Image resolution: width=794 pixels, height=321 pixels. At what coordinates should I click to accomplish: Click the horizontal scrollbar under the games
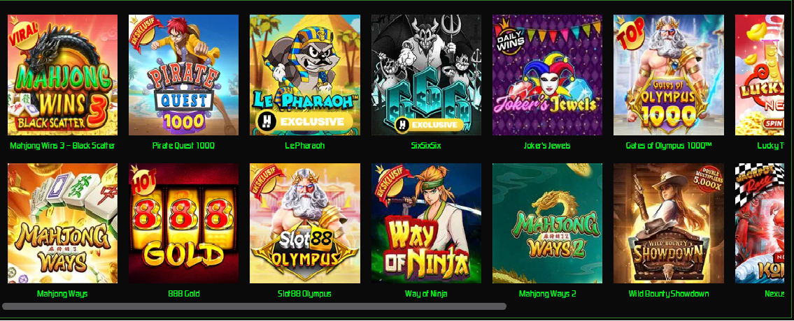(x=254, y=306)
